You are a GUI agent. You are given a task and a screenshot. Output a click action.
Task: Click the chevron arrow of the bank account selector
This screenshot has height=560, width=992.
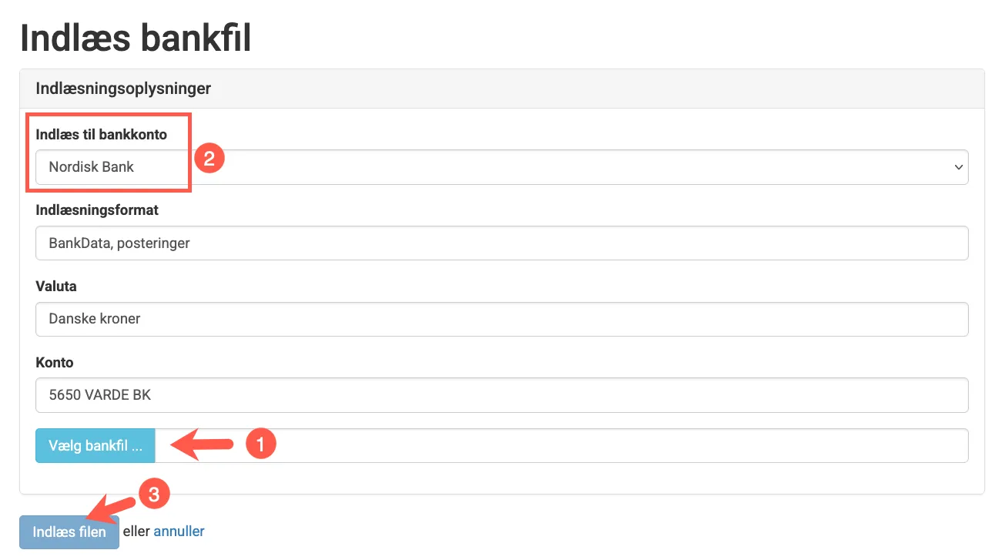958,167
